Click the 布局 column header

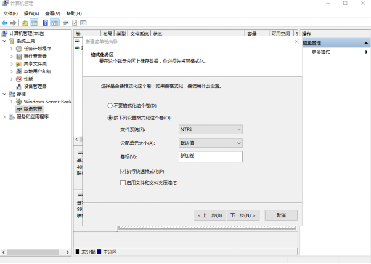coord(107,34)
